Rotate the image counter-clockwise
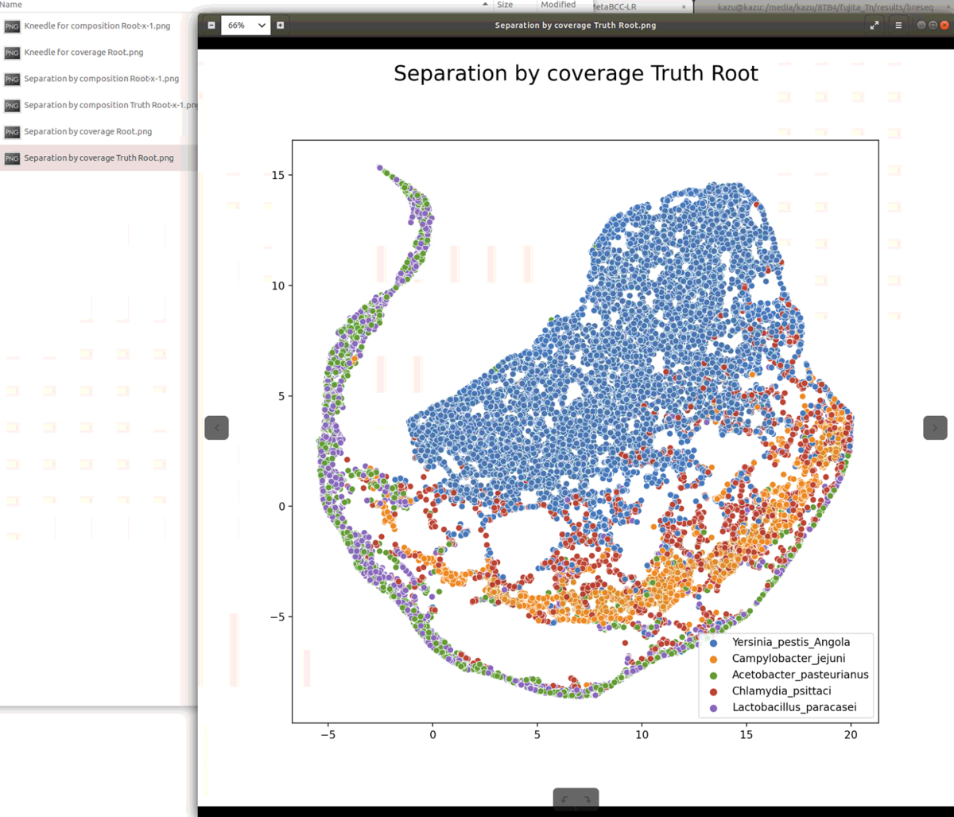 pyautogui.click(x=564, y=799)
